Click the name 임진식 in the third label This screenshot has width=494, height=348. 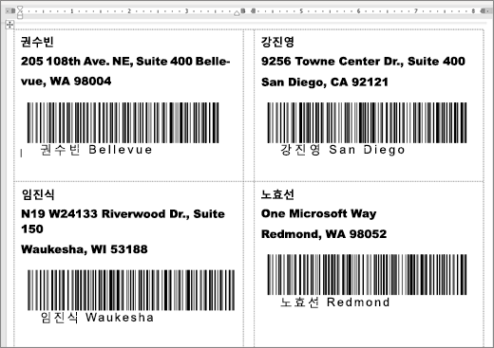[38, 194]
